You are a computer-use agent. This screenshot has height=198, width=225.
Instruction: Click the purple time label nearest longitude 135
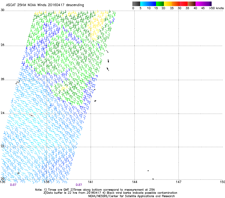click(x=13, y=185)
